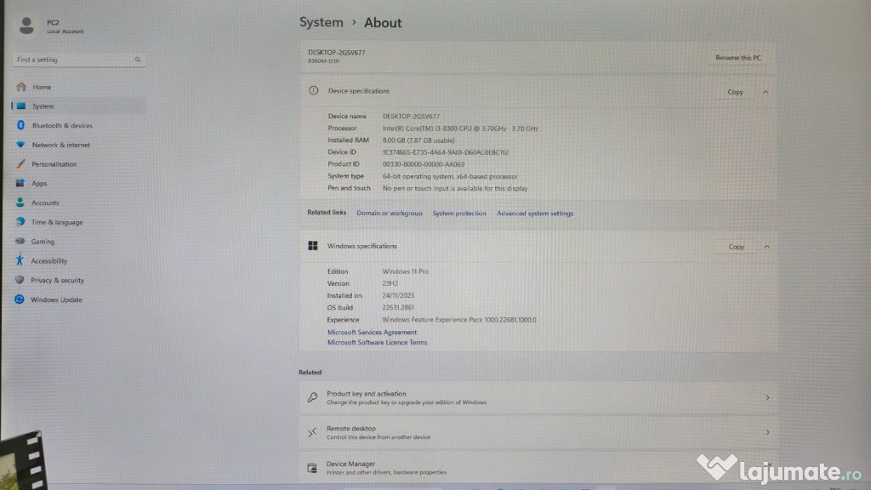Open Advanced system settings link
871x490 pixels.
(535, 214)
